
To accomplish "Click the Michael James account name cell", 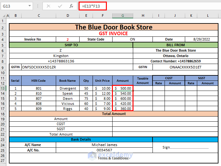I will coord(104,145).
